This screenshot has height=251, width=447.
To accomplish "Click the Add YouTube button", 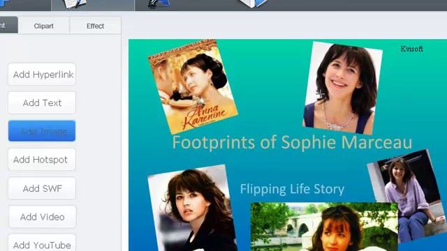I will pos(42,243).
